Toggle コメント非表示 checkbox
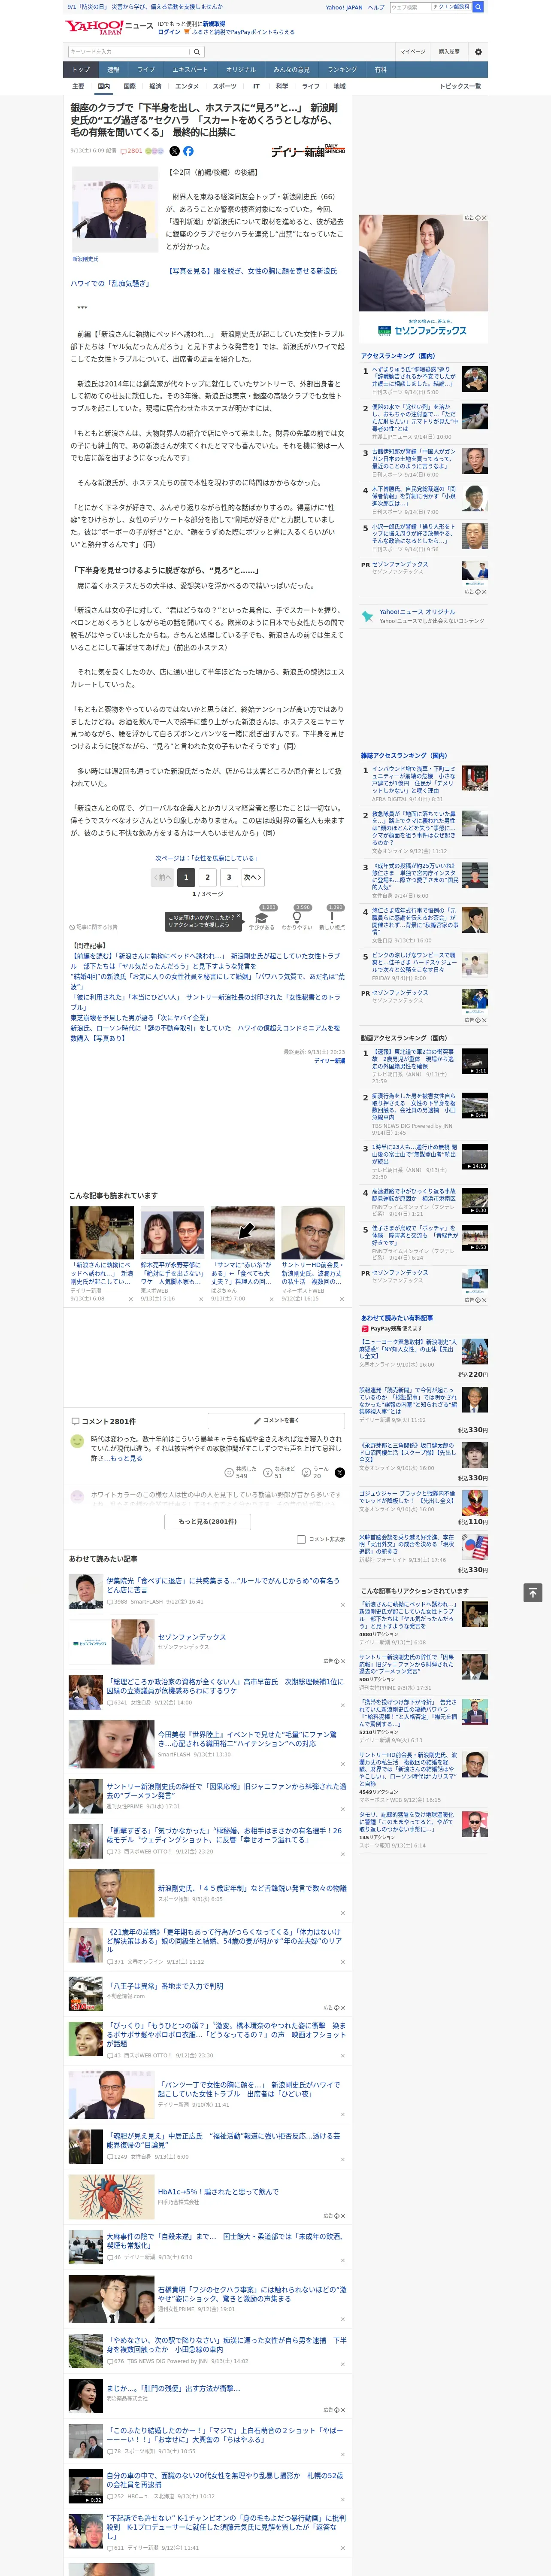Screen dimensions: 551x2576 [x=301, y=1539]
